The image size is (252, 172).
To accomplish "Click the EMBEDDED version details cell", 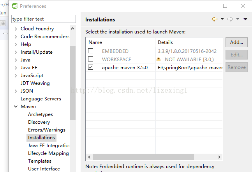I will pos(187,51).
